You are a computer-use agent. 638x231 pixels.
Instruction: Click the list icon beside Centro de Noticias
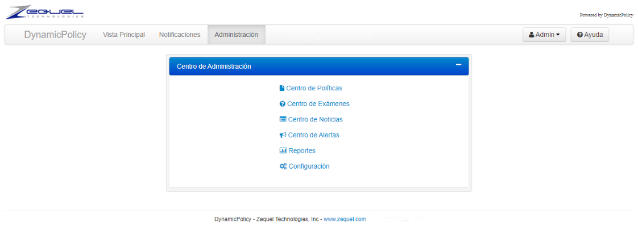click(283, 120)
